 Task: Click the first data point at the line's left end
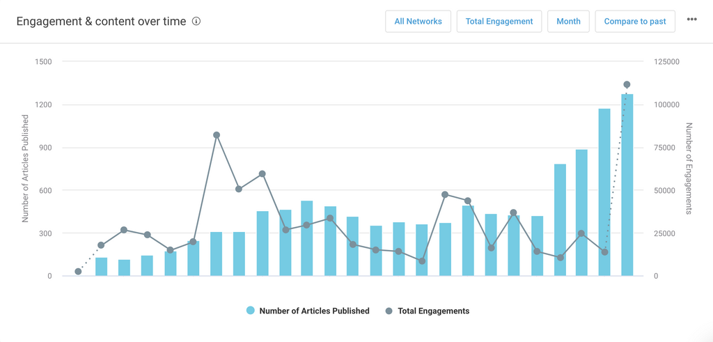78,272
